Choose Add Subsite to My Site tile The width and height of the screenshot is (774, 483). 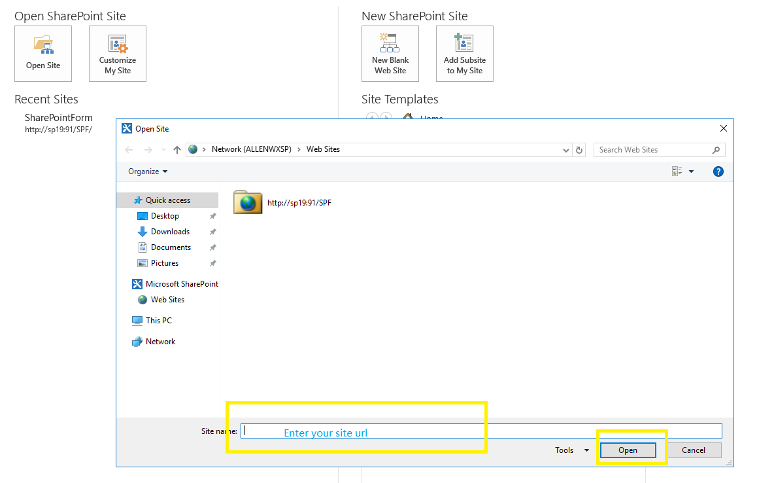(465, 54)
